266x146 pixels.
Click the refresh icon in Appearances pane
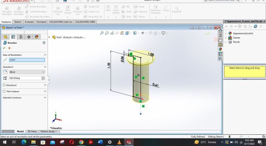tap(256, 26)
